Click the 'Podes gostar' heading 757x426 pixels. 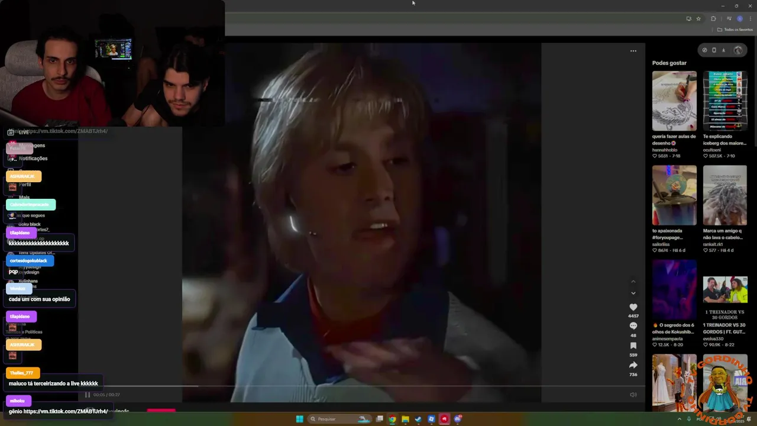[x=669, y=63]
